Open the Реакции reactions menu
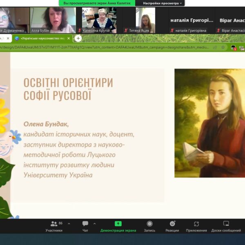The image size is (245, 245). click(x=172, y=226)
